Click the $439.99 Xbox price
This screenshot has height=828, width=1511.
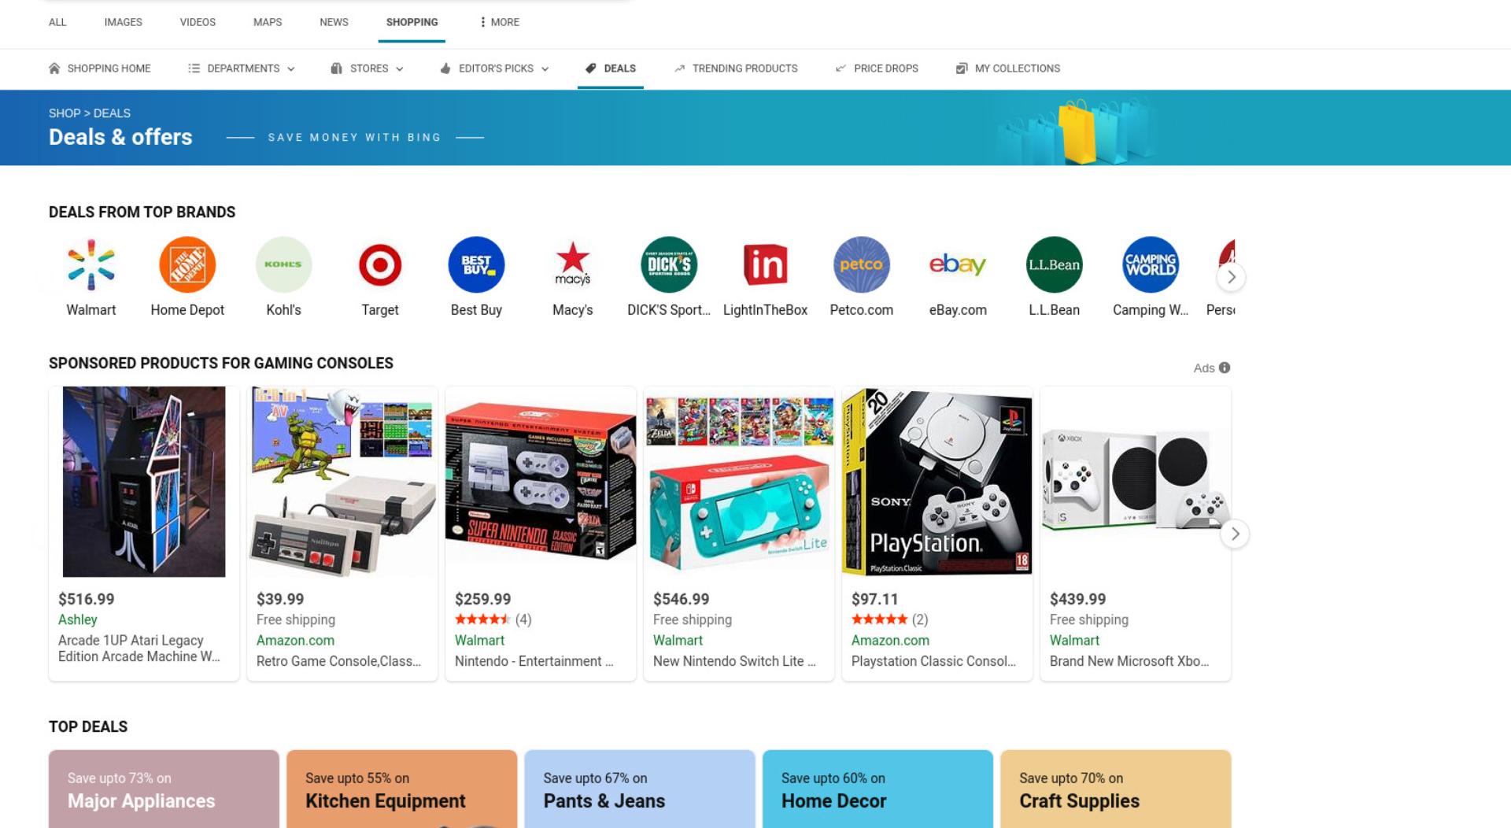tap(1077, 600)
